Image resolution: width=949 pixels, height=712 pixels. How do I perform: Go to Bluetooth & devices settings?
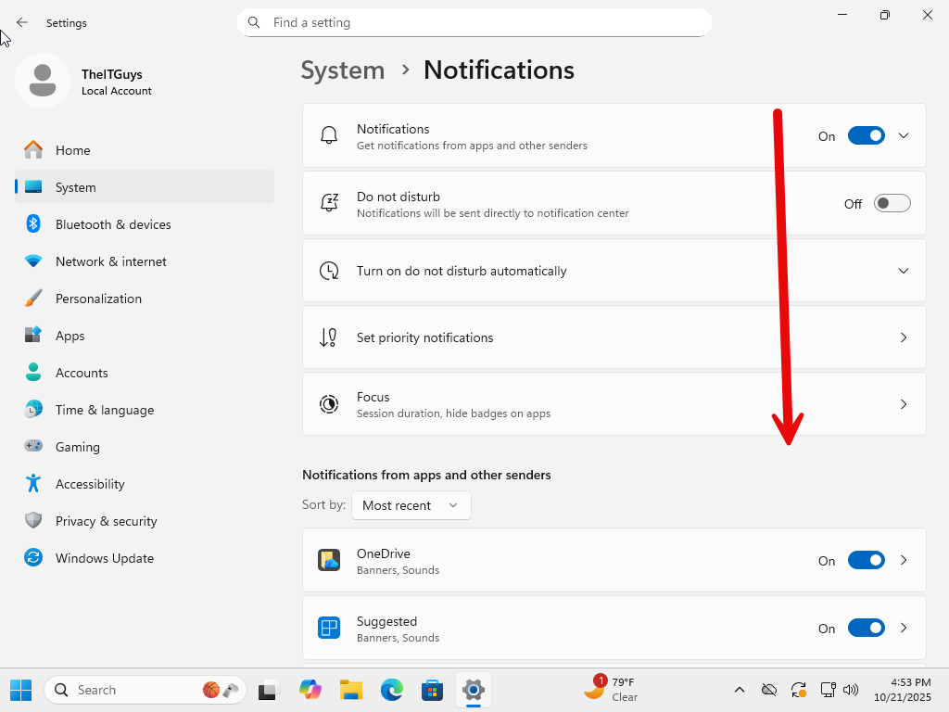pyautogui.click(x=113, y=224)
